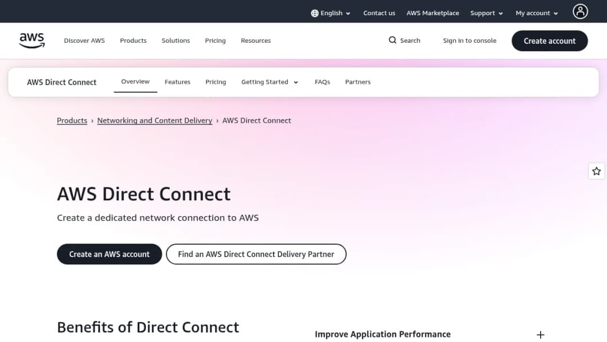Find an AWS Direct Connect Delivery Partner

256,254
